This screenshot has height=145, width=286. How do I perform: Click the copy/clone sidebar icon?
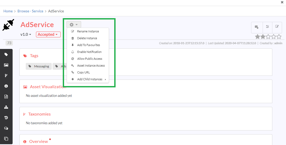click(x=6, y=139)
